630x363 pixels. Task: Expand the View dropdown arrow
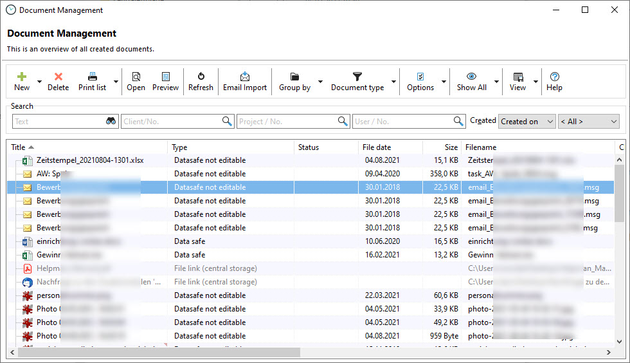[x=535, y=82]
